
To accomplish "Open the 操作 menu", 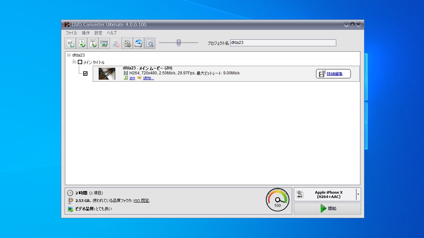I will (86, 33).
